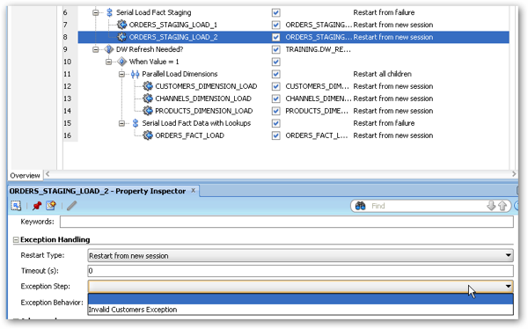Image resolution: width=528 pixels, height=329 pixels.
Task: Click the ORDERS_FACT_LOAD gear icon
Action: pyautogui.click(x=148, y=135)
